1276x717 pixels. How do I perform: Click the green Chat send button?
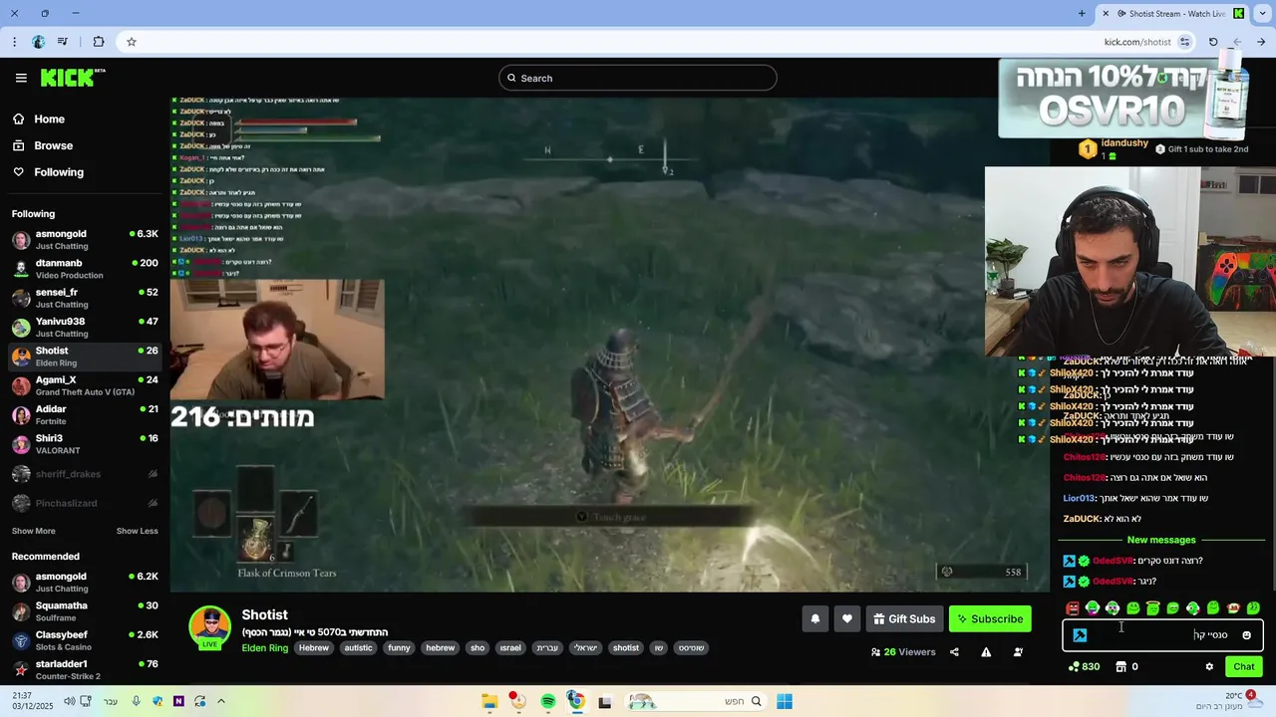1244,666
